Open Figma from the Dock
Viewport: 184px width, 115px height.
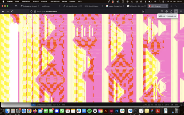pos(152,111)
